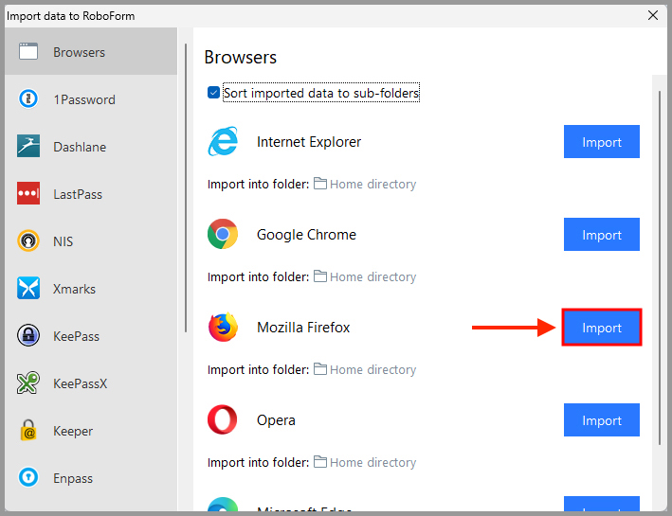The height and width of the screenshot is (516, 672).
Task: Toggle 'Sort imported data to sub-folders' checkbox
Action: 214,94
